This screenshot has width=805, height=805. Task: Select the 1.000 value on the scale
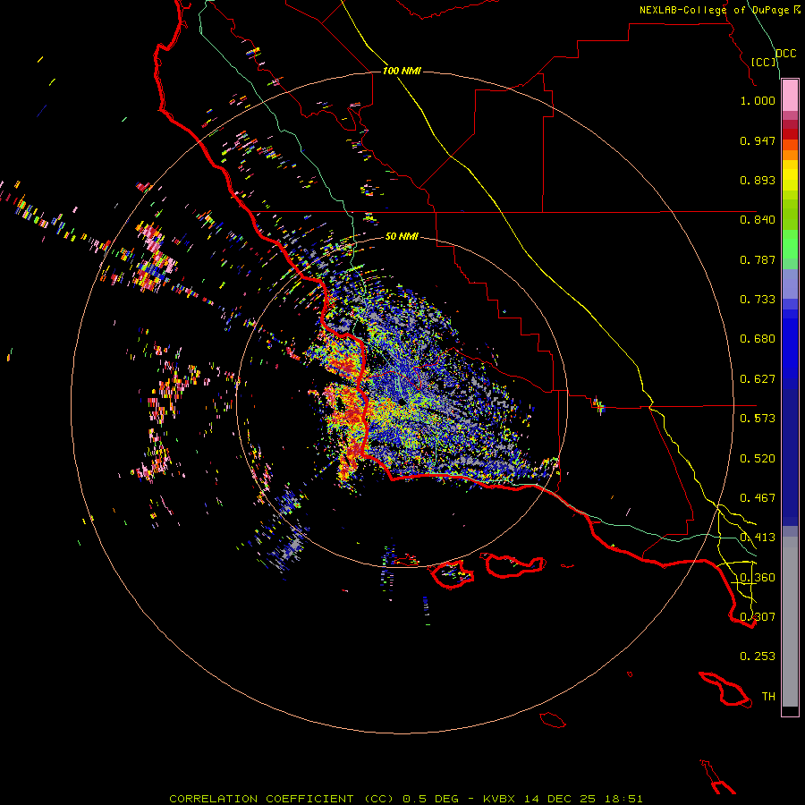[x=758, y=100]
